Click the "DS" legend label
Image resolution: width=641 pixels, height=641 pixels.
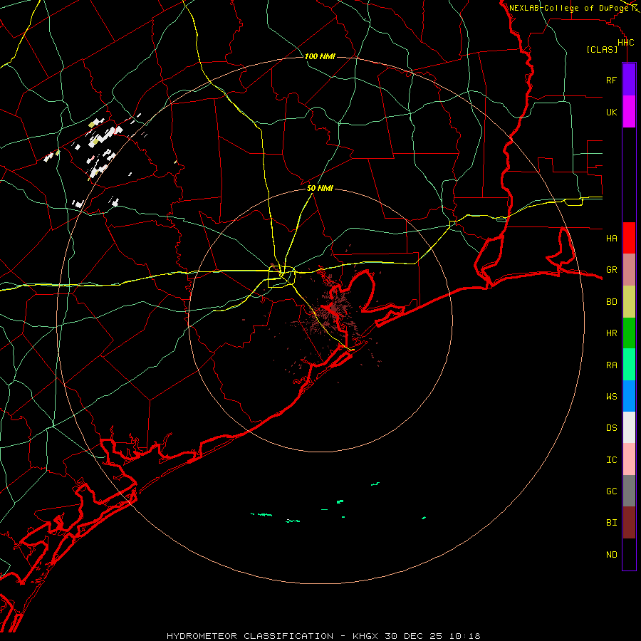pyautogui.click(x=611, y=427)
